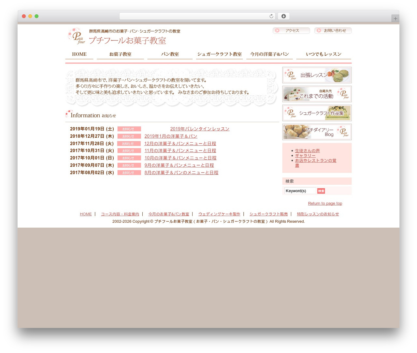Viewport: 417px width, 353px height.
Task: Select 今月の洋菓子&パン in navigation
Action: (x=269, y=54)
